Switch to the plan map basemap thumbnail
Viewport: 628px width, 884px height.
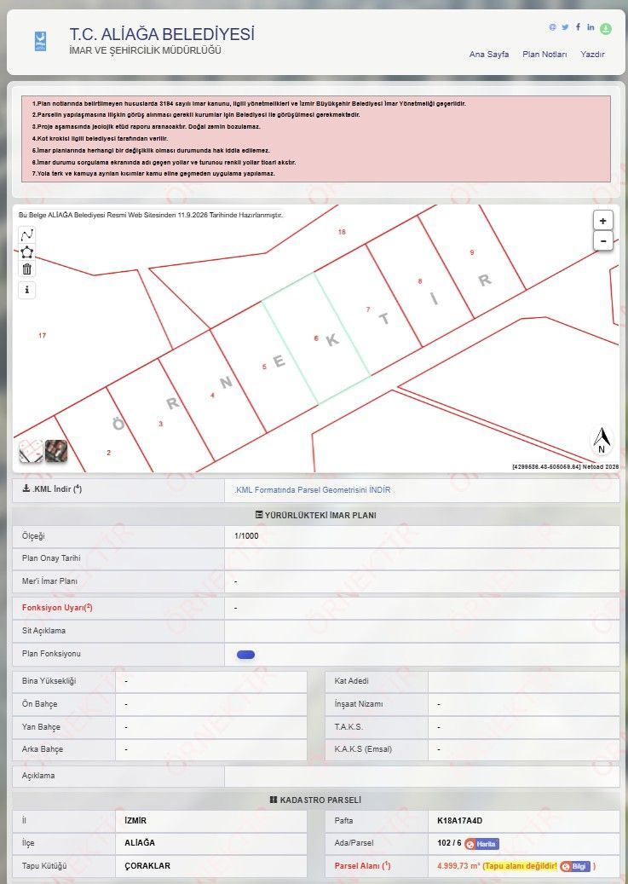point(31,452)
